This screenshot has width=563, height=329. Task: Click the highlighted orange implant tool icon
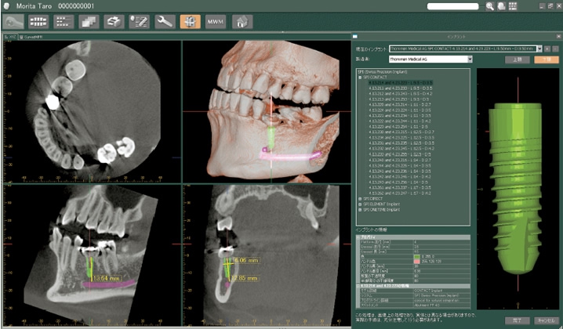click(x=189, y=22)
